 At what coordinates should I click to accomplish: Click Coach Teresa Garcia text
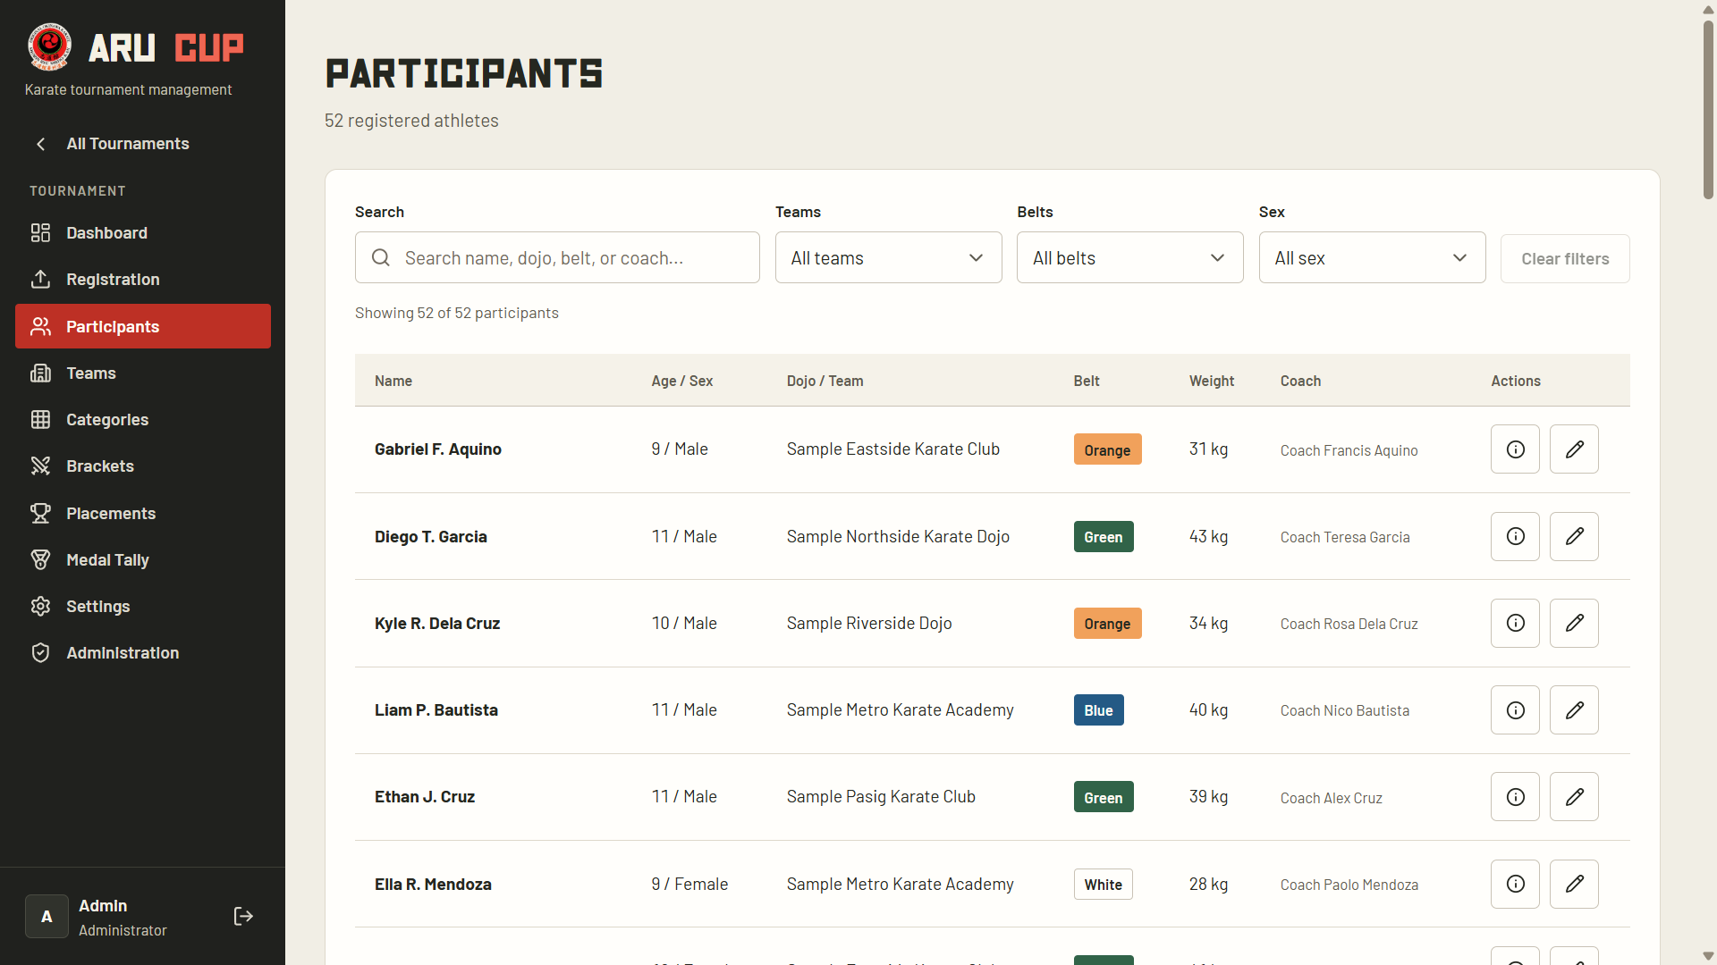click(1345, 537)
